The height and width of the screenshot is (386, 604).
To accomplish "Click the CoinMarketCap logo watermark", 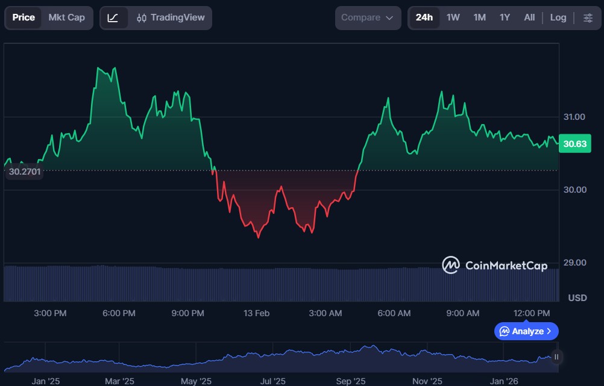I will [x=450, y=265].
